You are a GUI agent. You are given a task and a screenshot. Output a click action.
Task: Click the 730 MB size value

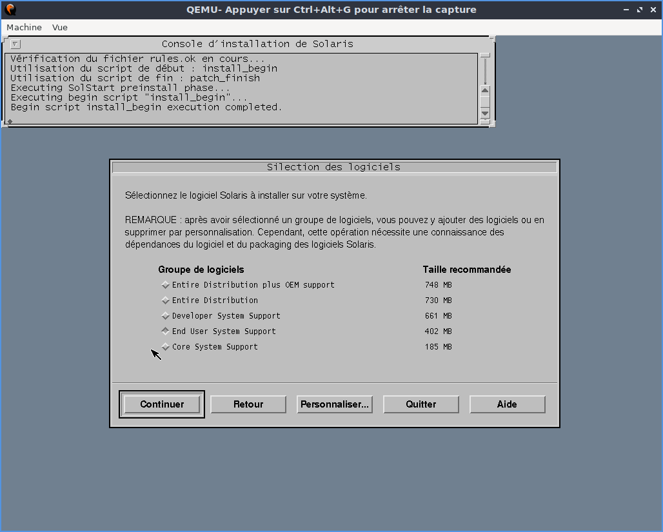coord(439,300)
